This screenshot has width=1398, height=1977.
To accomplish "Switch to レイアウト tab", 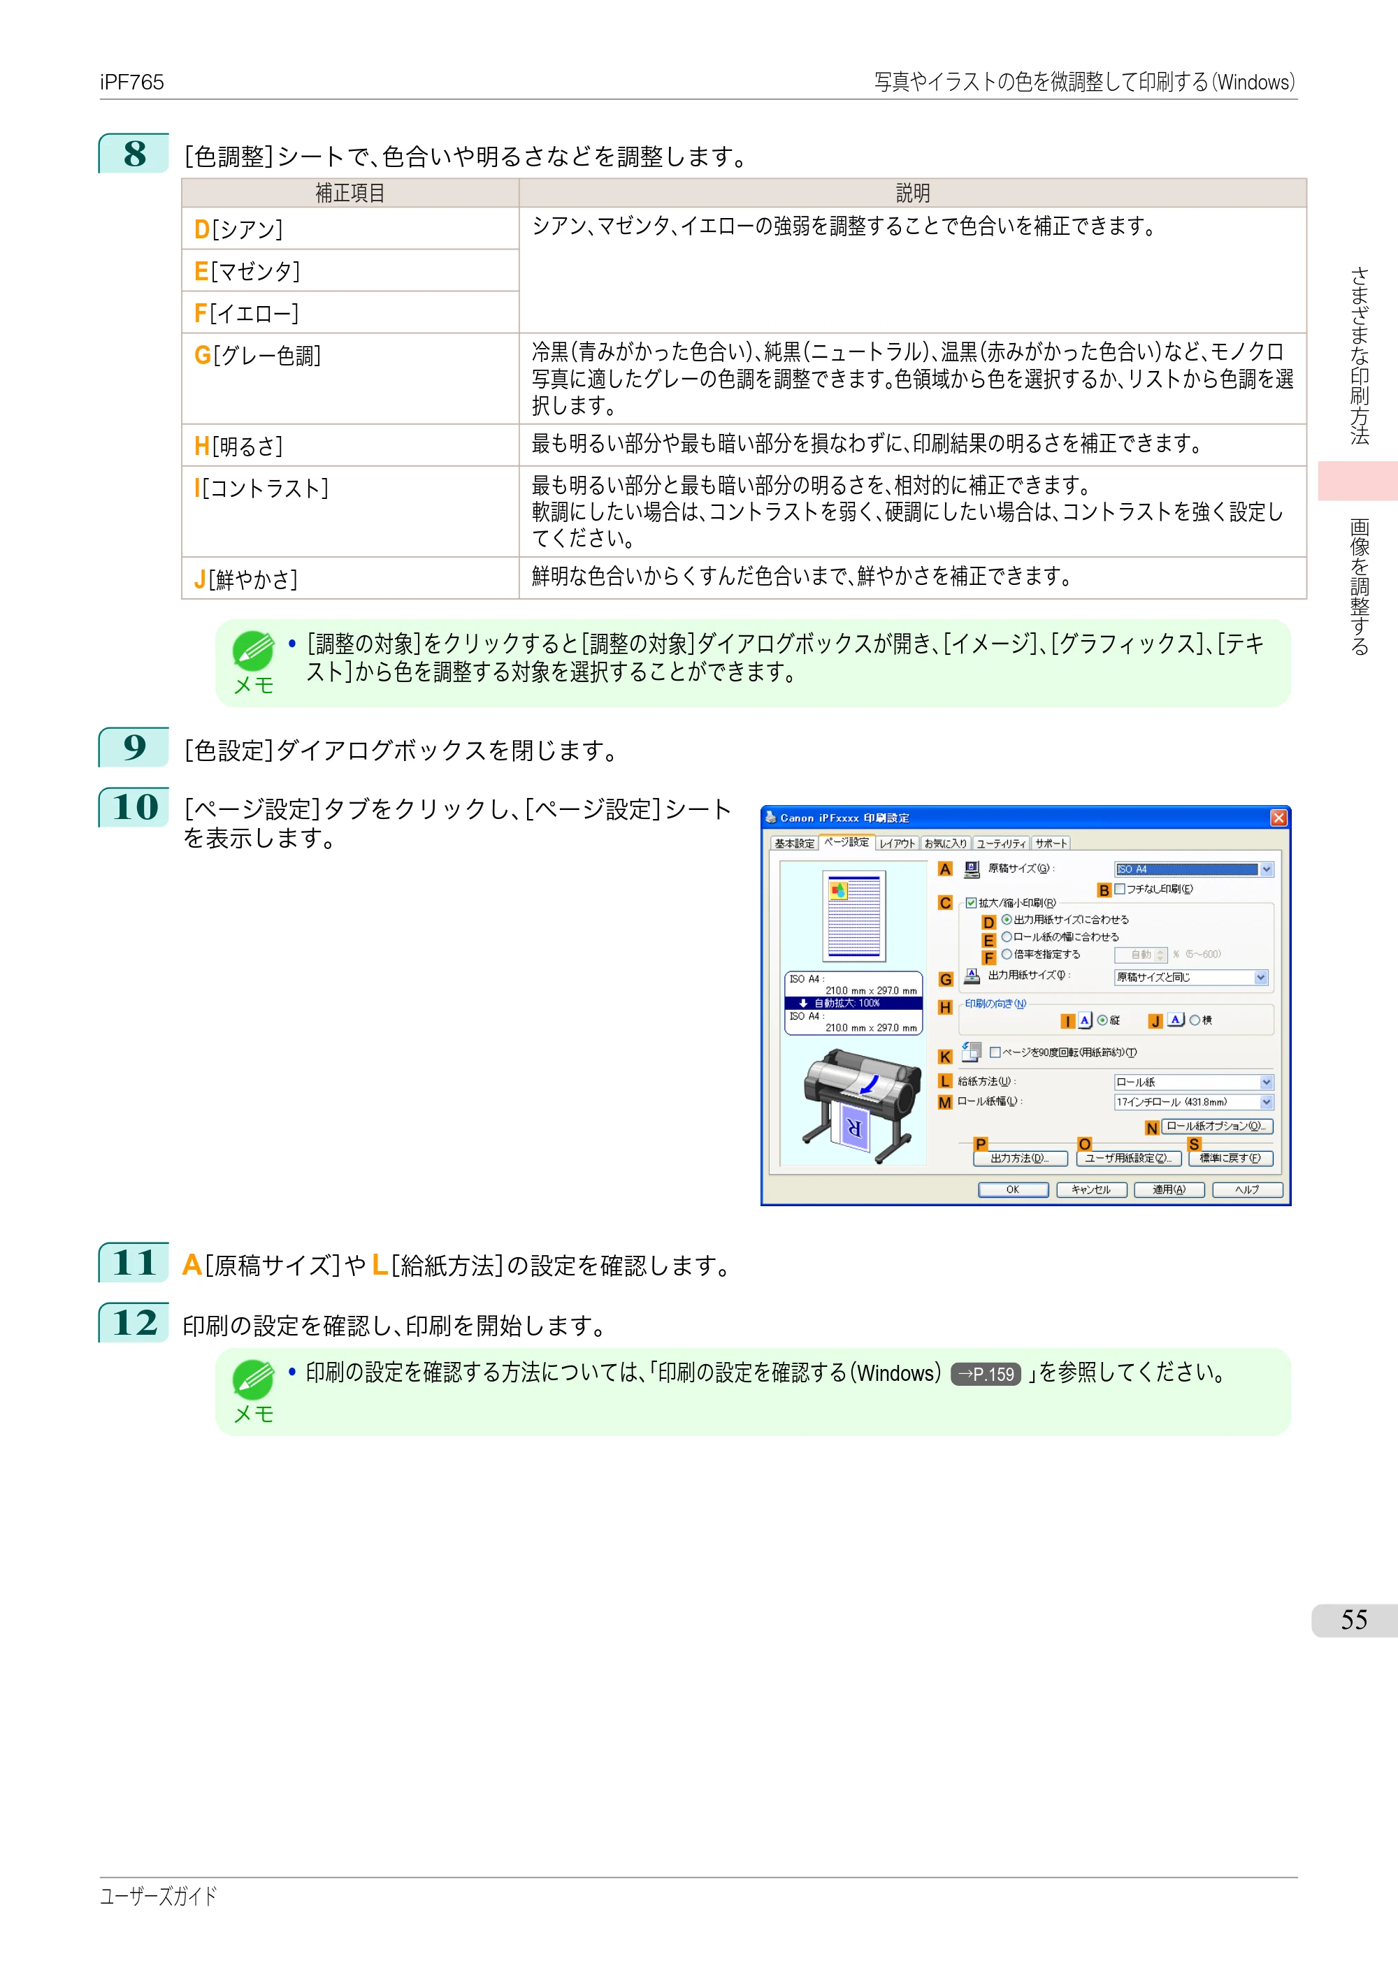I will [898, 843].
